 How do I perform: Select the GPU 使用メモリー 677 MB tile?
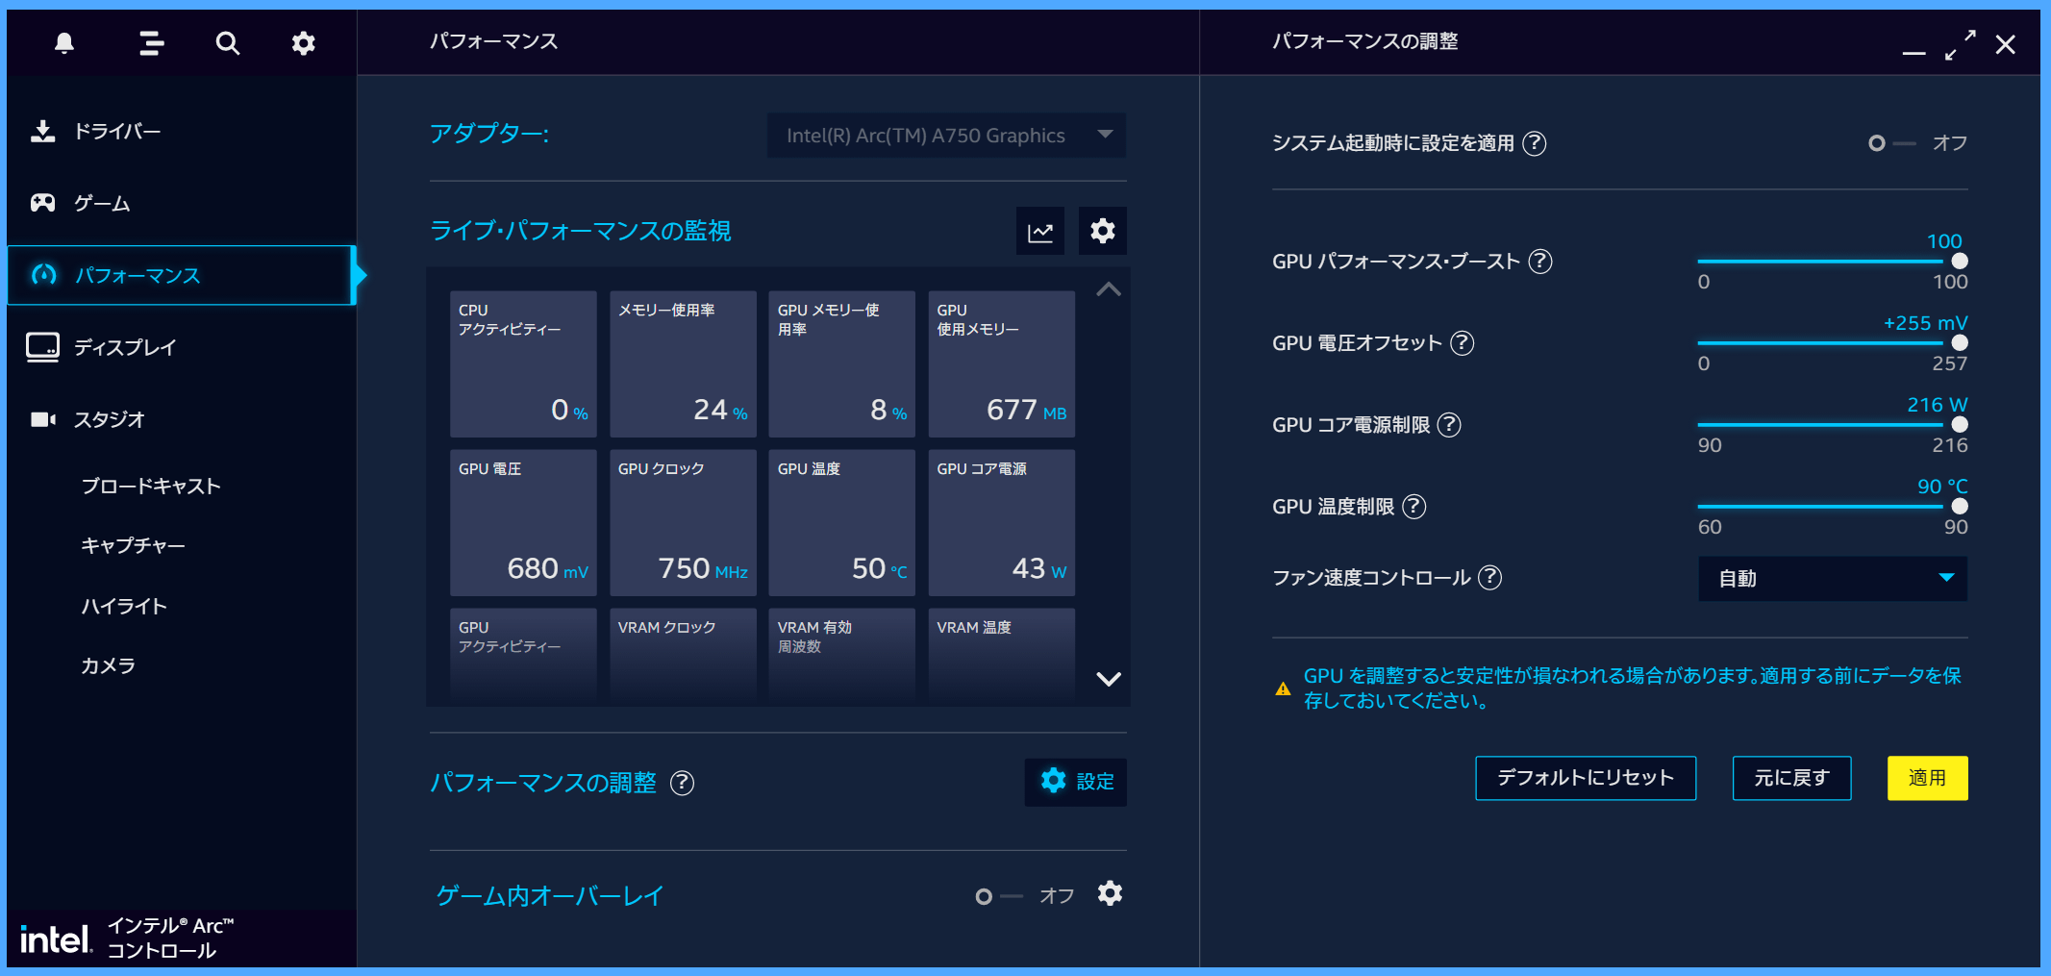click(1002, 364)
